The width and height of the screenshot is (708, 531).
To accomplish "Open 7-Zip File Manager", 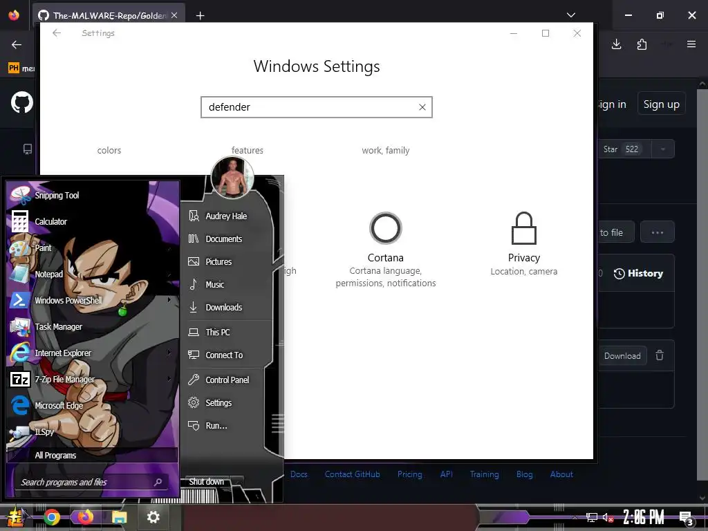I will click(92, 379).
